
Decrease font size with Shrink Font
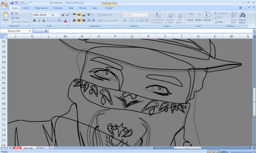click(67, 15)
